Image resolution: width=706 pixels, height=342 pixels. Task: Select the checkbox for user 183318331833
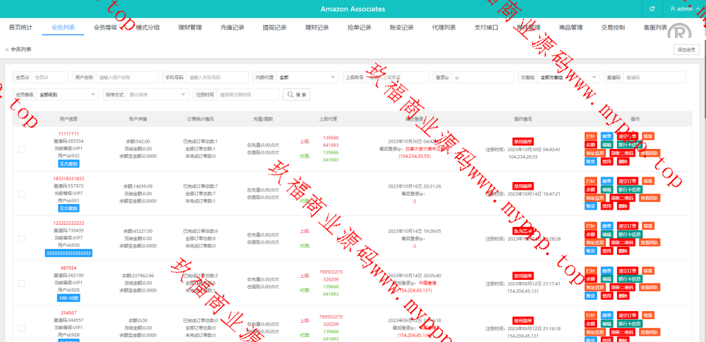point(22,194)
